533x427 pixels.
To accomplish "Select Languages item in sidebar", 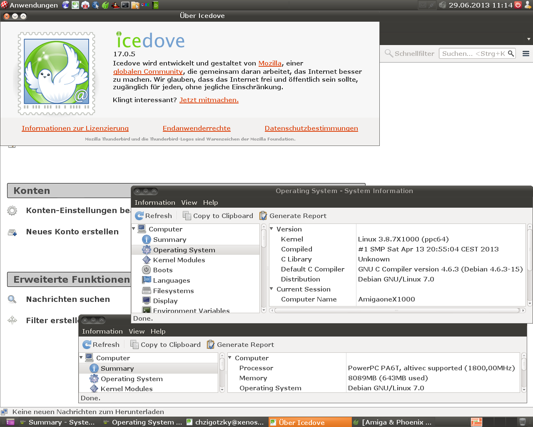I will click(x=171, y=281).
